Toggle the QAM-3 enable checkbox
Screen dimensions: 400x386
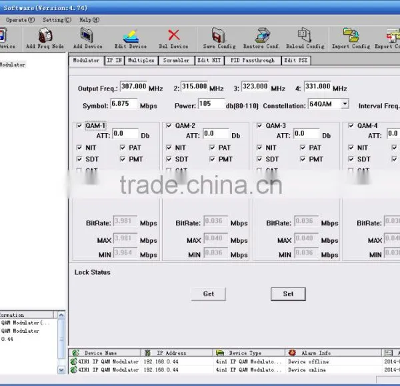click(259, 126)
